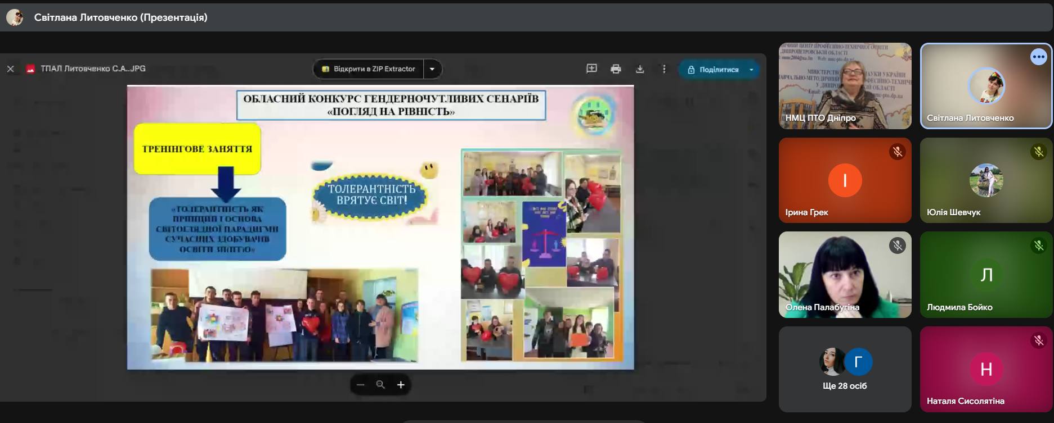
Task: Expand dropdown arrow next to ZIP Extractor
Action: [432, 69]
